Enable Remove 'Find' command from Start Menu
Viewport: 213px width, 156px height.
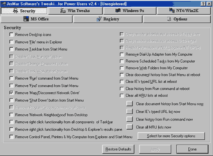pos(12,86)
